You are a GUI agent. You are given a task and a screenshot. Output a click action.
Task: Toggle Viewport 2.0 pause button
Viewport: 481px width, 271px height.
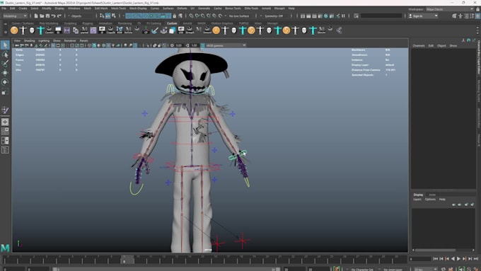343,16
